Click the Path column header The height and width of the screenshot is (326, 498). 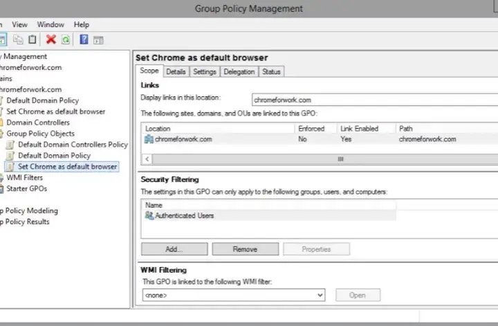(x=447, y=128)
